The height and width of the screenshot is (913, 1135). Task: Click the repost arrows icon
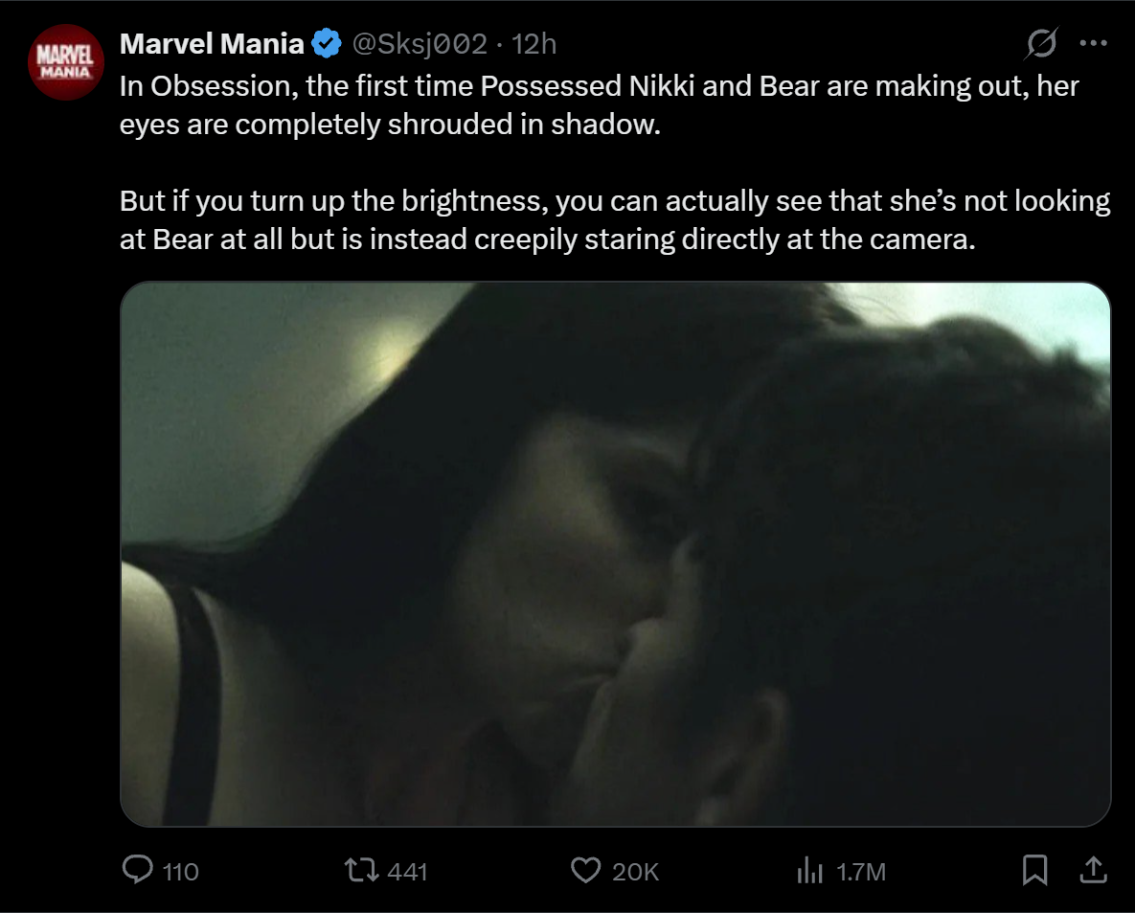(361, 870)
